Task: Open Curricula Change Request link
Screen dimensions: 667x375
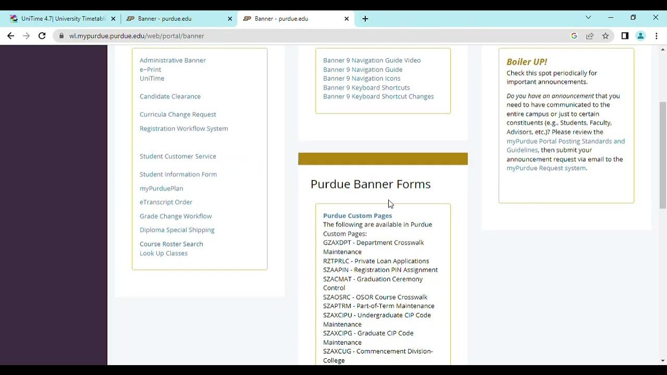Action: click(178, 115)
